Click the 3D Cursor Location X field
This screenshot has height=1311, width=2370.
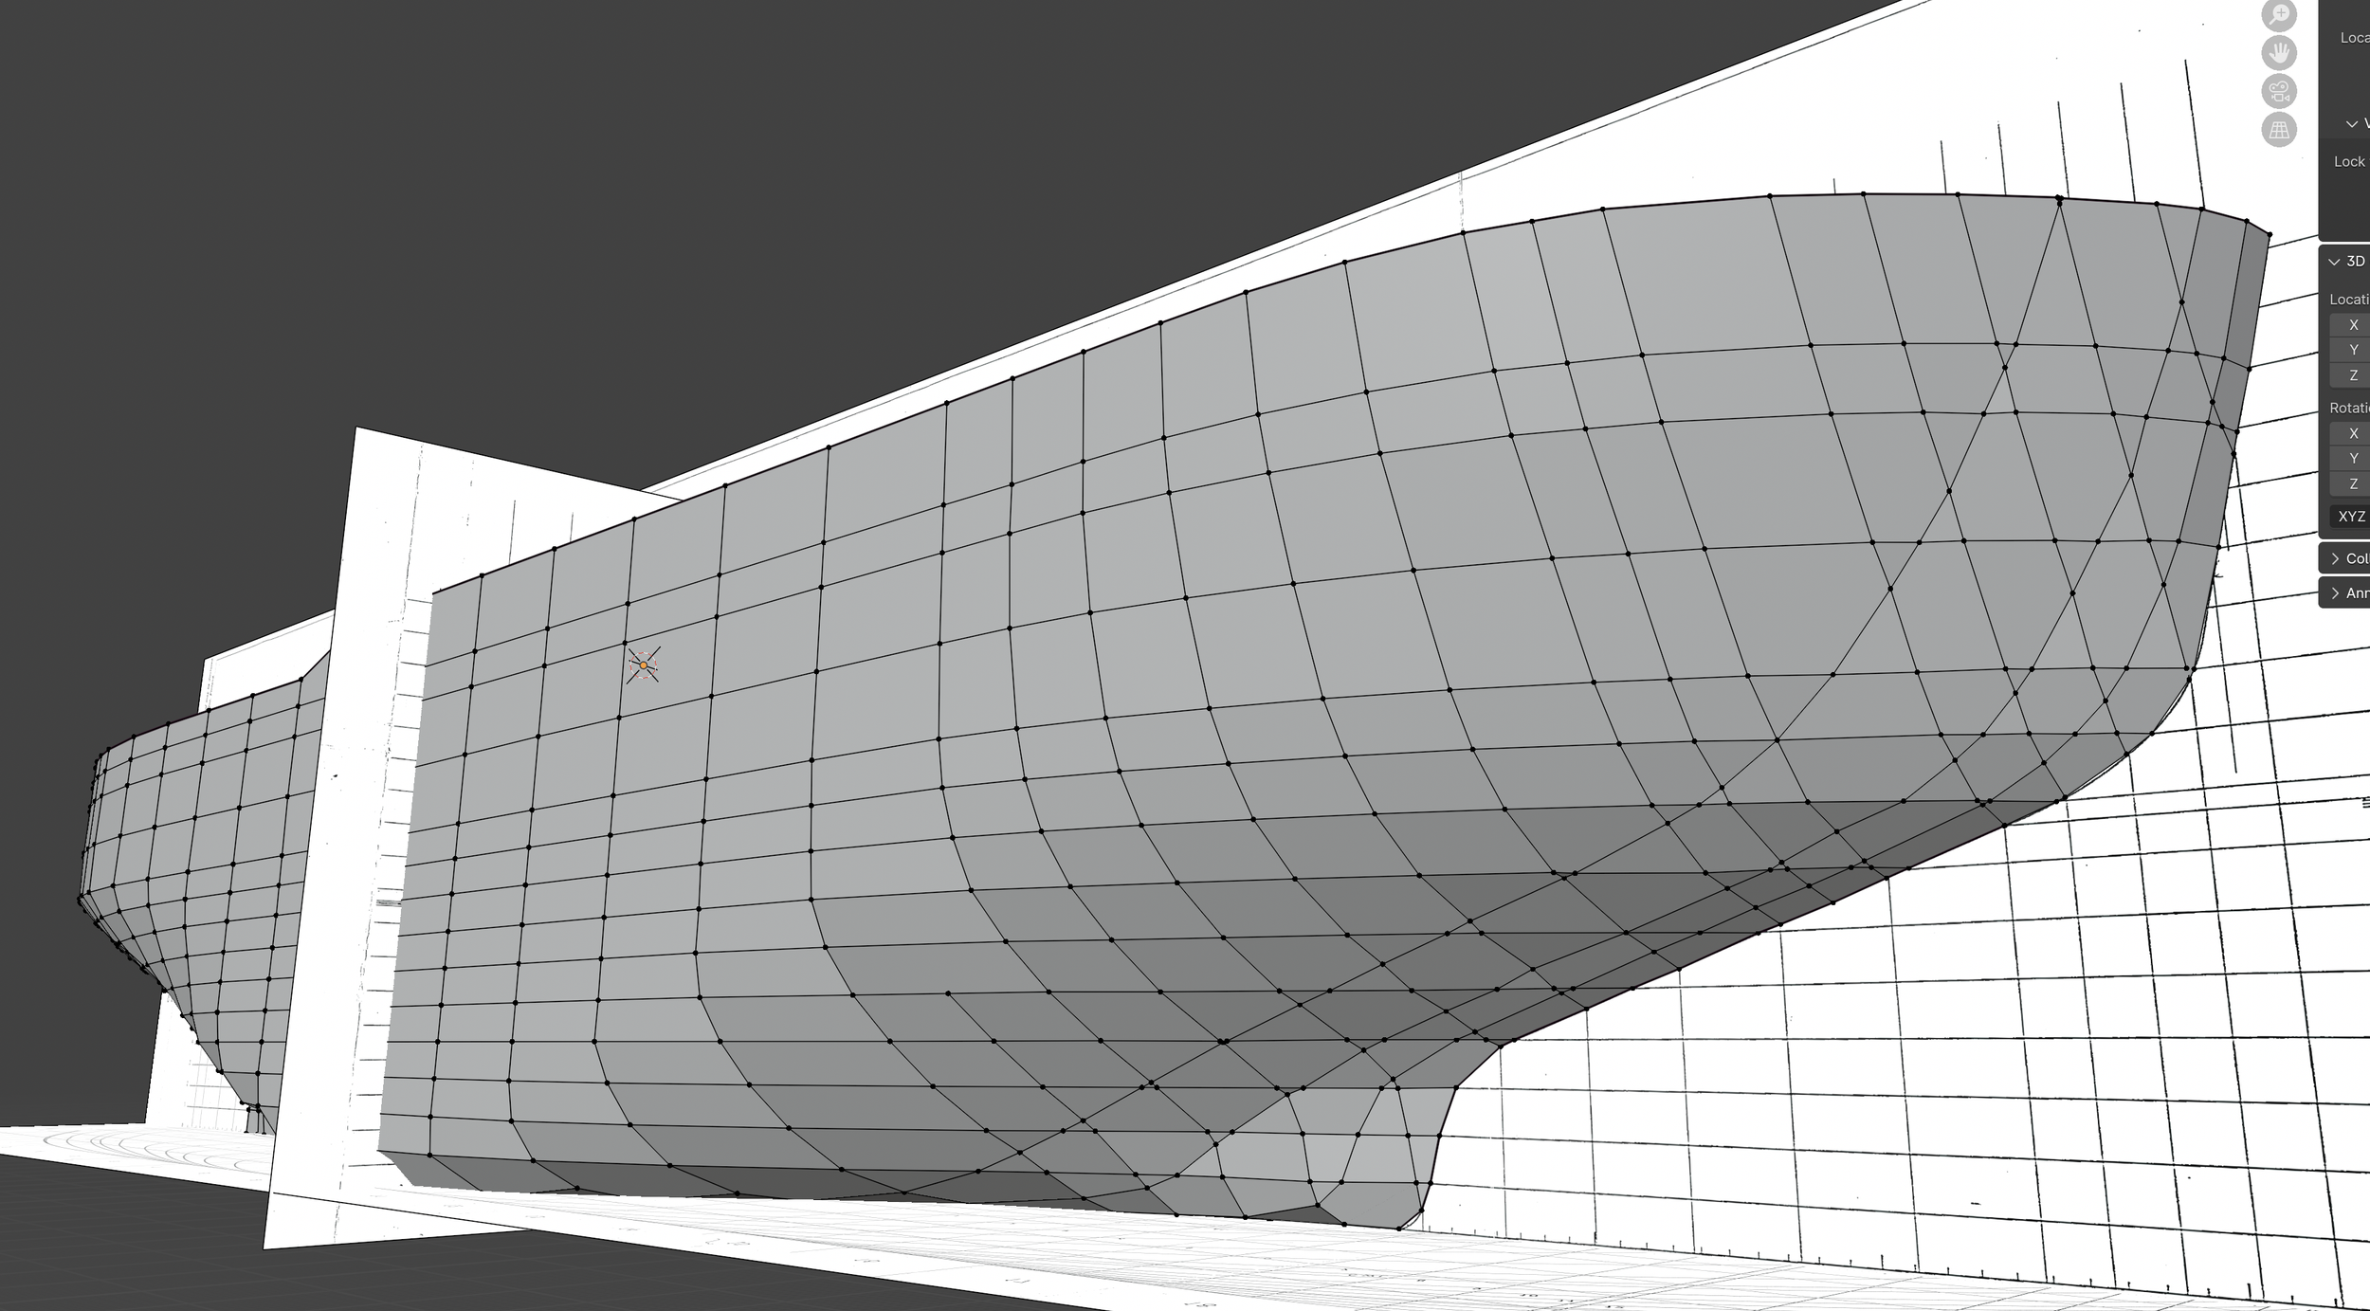(2354, 324)
